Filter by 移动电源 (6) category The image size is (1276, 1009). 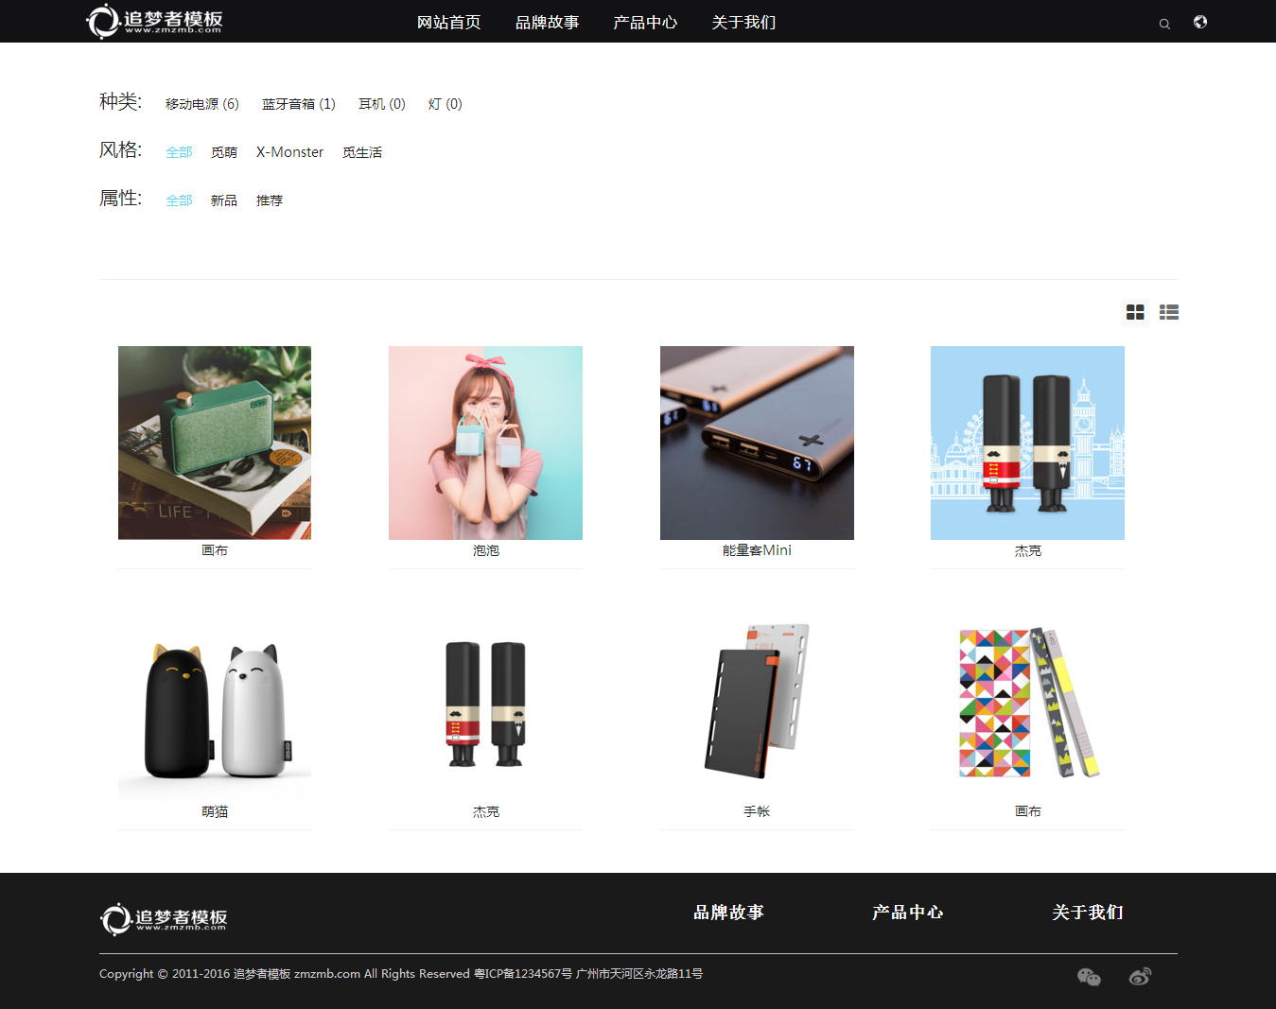click(201, 104)
